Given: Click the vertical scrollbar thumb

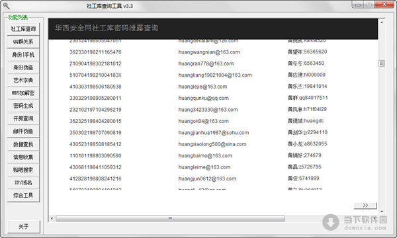Looking at the screenshot, I should (382, 63).
